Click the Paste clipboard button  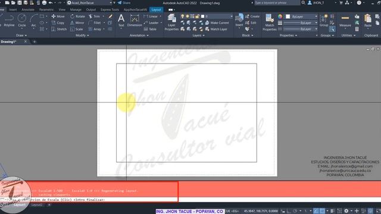coord(368,21)
